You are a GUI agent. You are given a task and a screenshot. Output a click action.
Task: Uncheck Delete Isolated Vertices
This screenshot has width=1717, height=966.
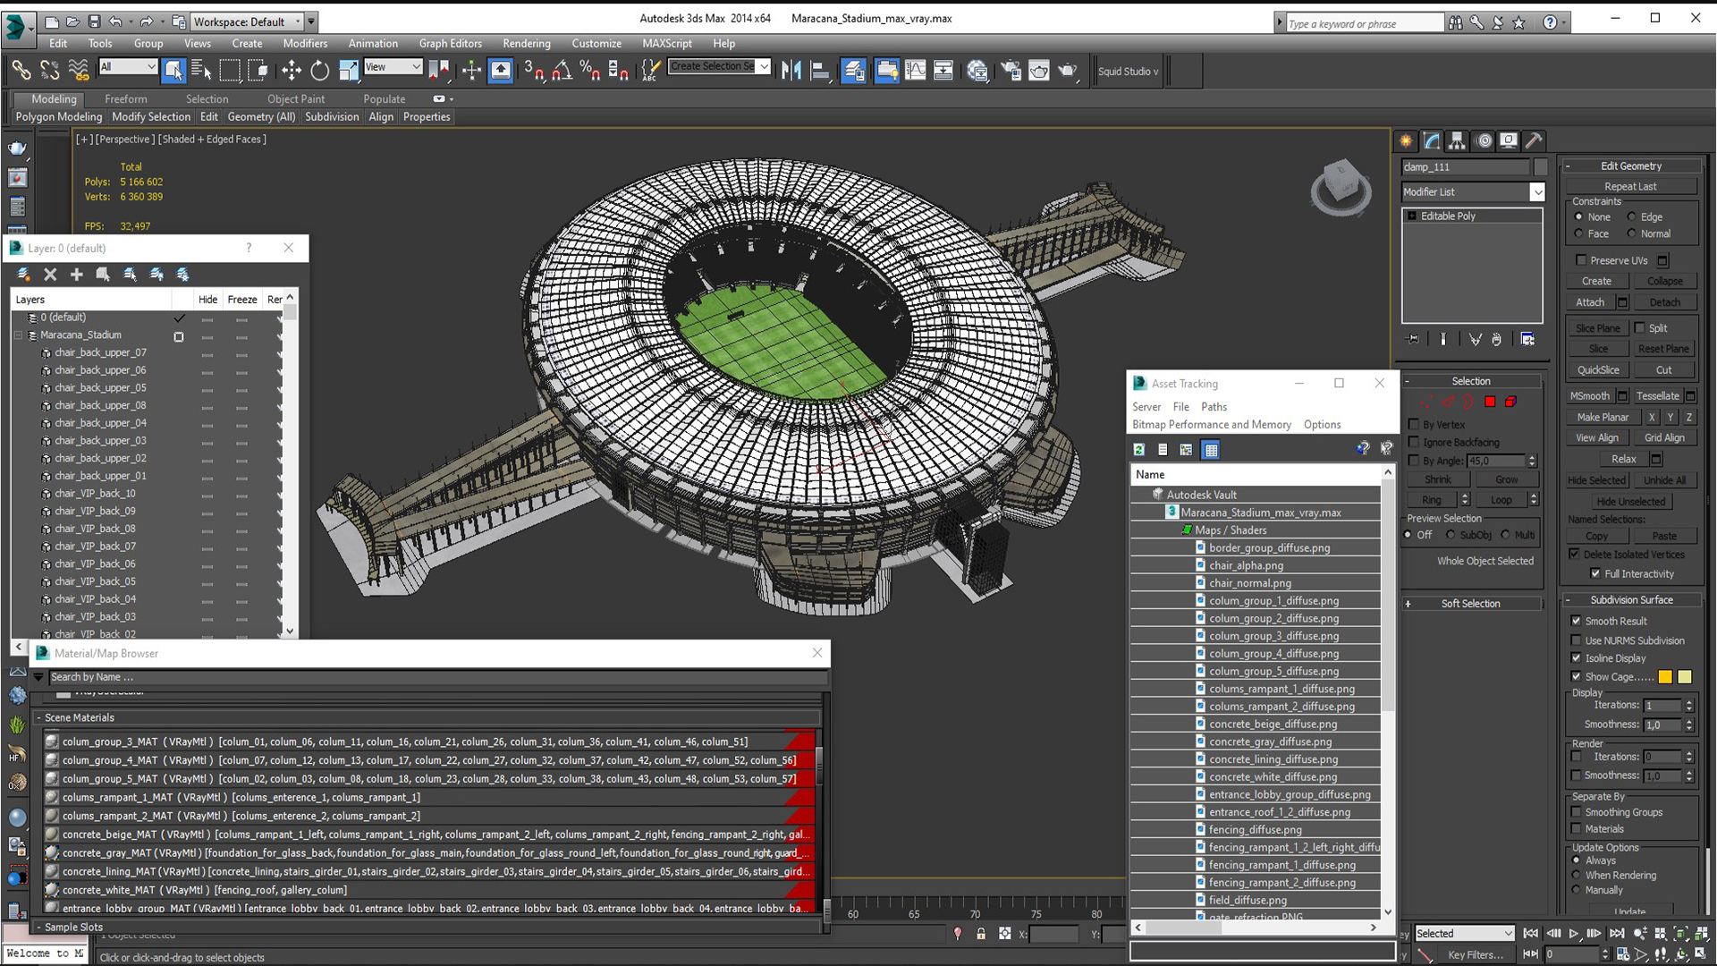(1574, 554)
